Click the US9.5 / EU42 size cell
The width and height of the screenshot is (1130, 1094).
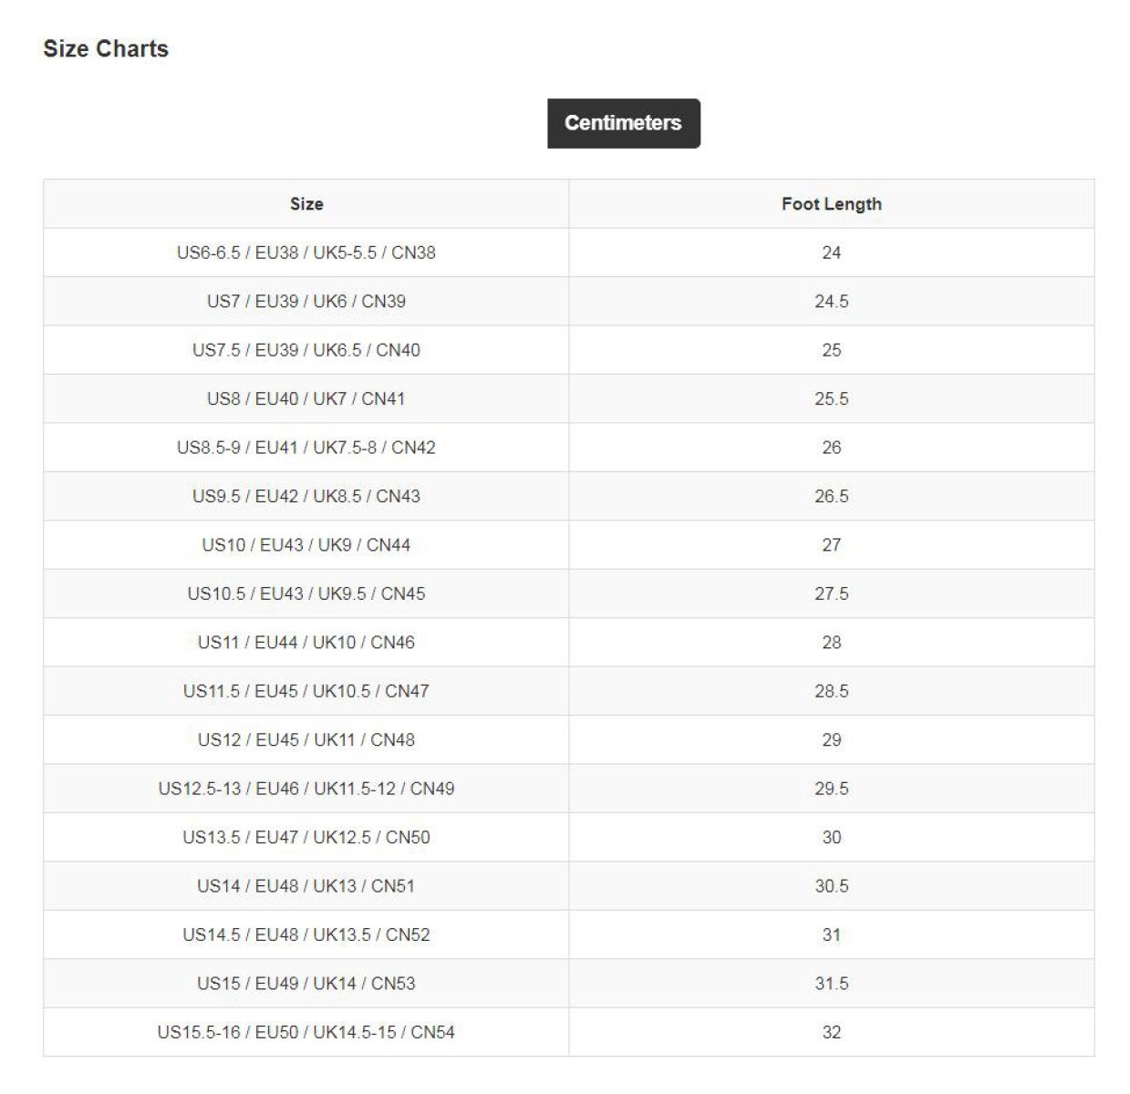click(x=306, y=497)
